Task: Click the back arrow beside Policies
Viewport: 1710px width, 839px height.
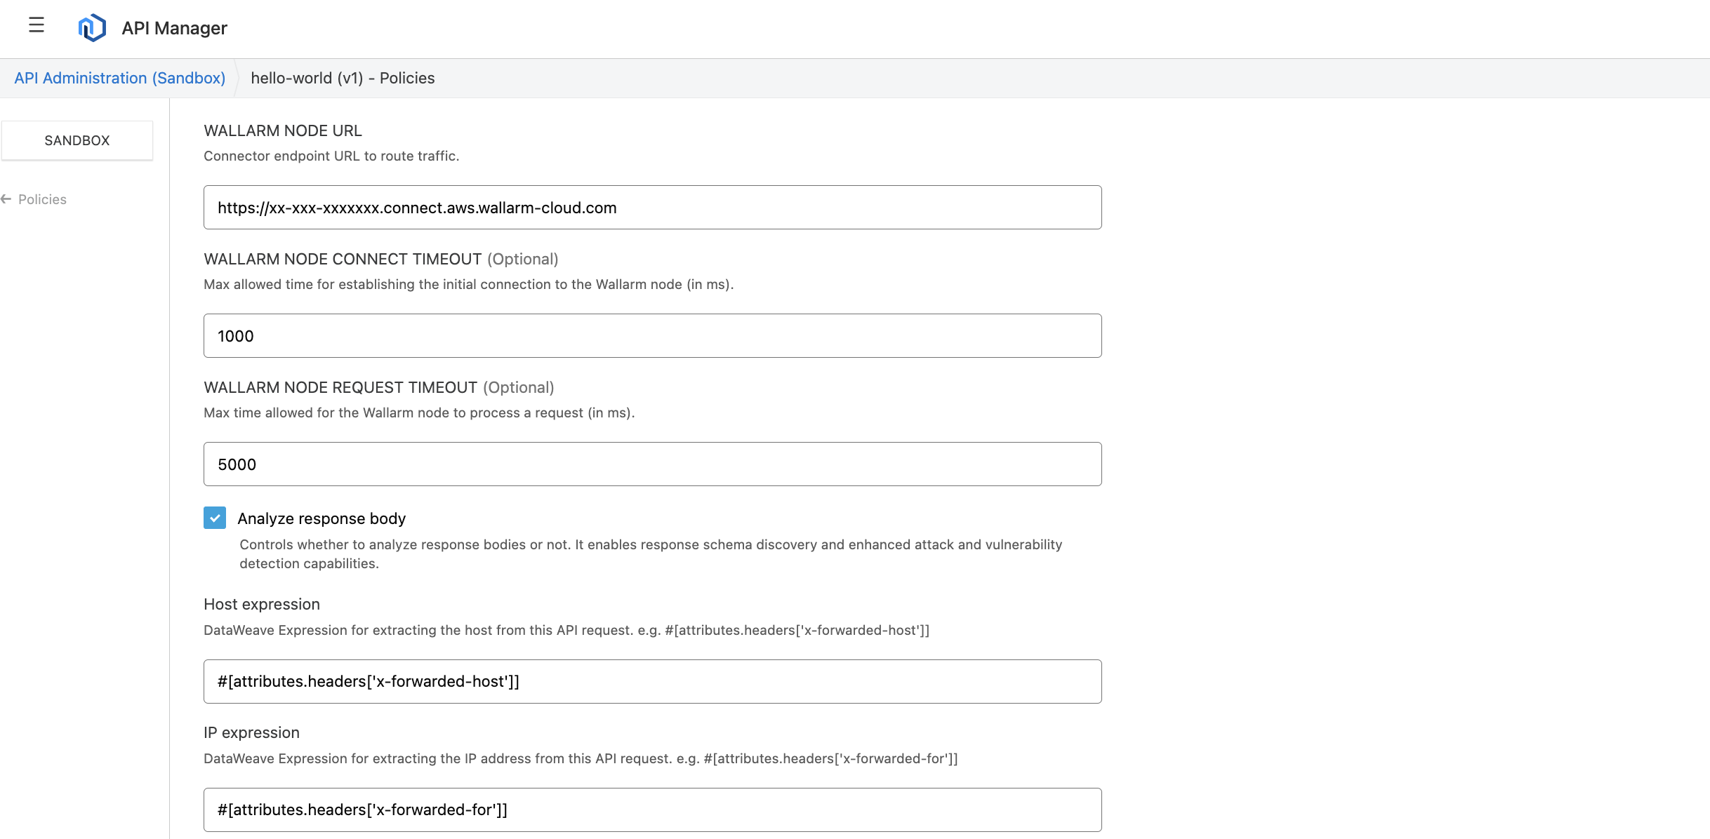Action: click(6, 199)
